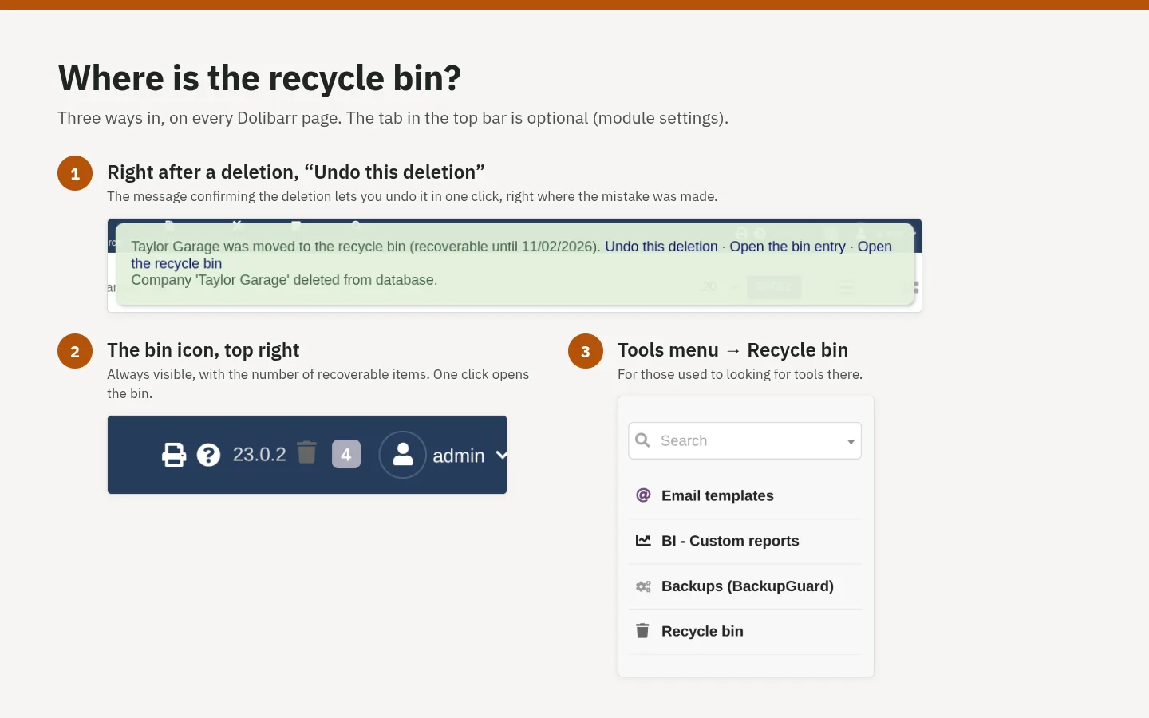Click the heading "Where is the recycle bin?"

(x=260, y=78)
